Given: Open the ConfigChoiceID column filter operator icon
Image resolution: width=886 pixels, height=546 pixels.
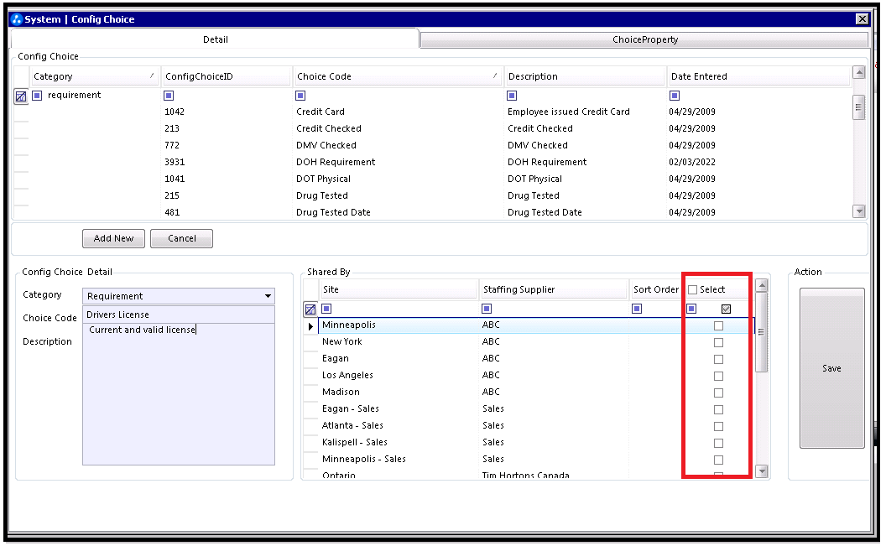Looking at the screenshot, I should 169,96.
